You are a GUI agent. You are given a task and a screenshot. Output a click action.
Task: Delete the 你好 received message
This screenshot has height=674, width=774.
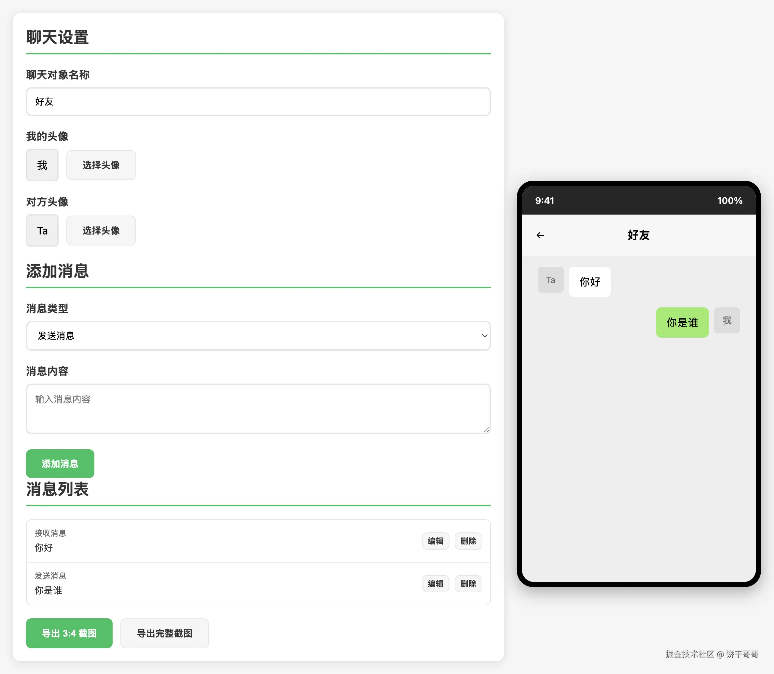[468, 541]
